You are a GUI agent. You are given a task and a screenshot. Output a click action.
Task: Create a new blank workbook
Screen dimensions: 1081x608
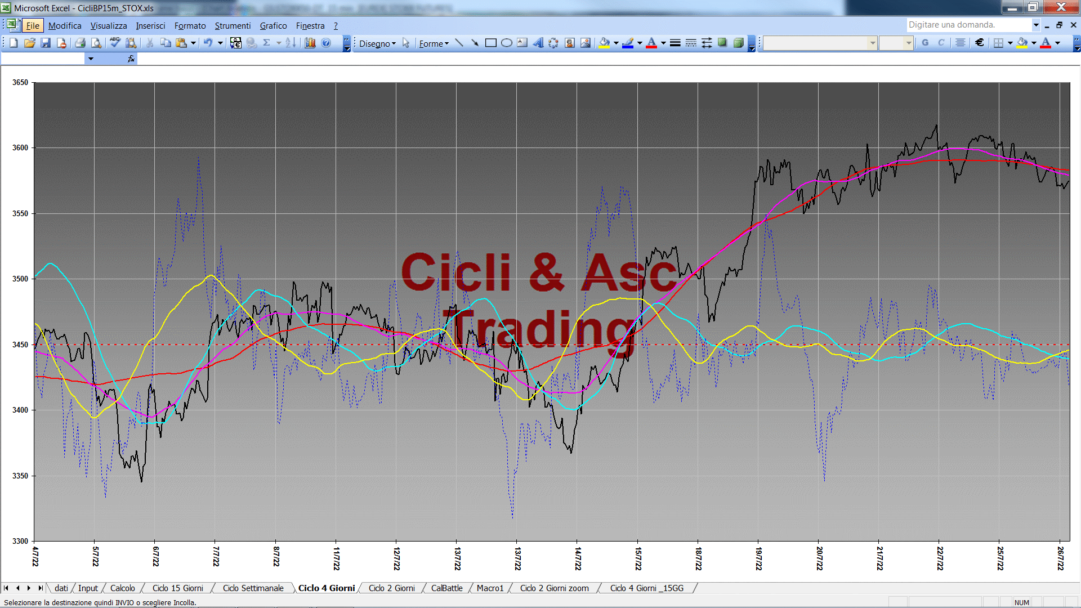(x=14, y=43)
